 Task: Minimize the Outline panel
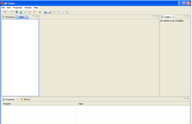[x=185, y=16]
